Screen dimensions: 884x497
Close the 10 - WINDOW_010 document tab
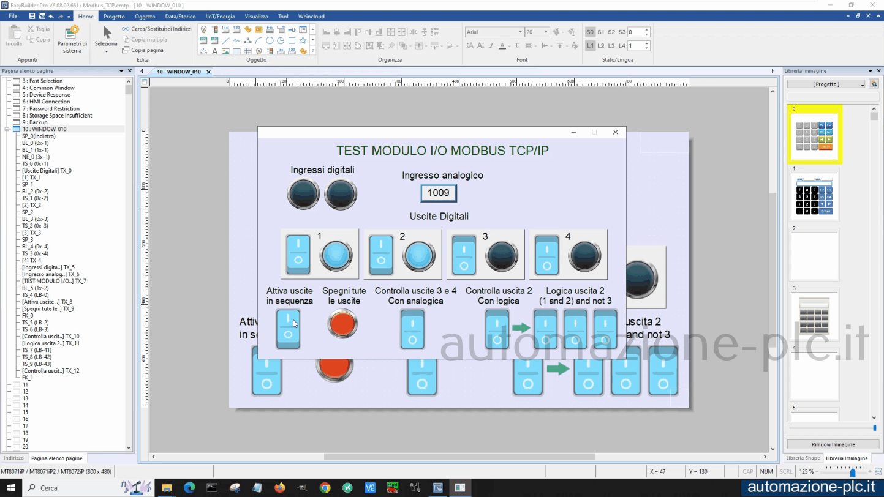[x=208, y=72]
